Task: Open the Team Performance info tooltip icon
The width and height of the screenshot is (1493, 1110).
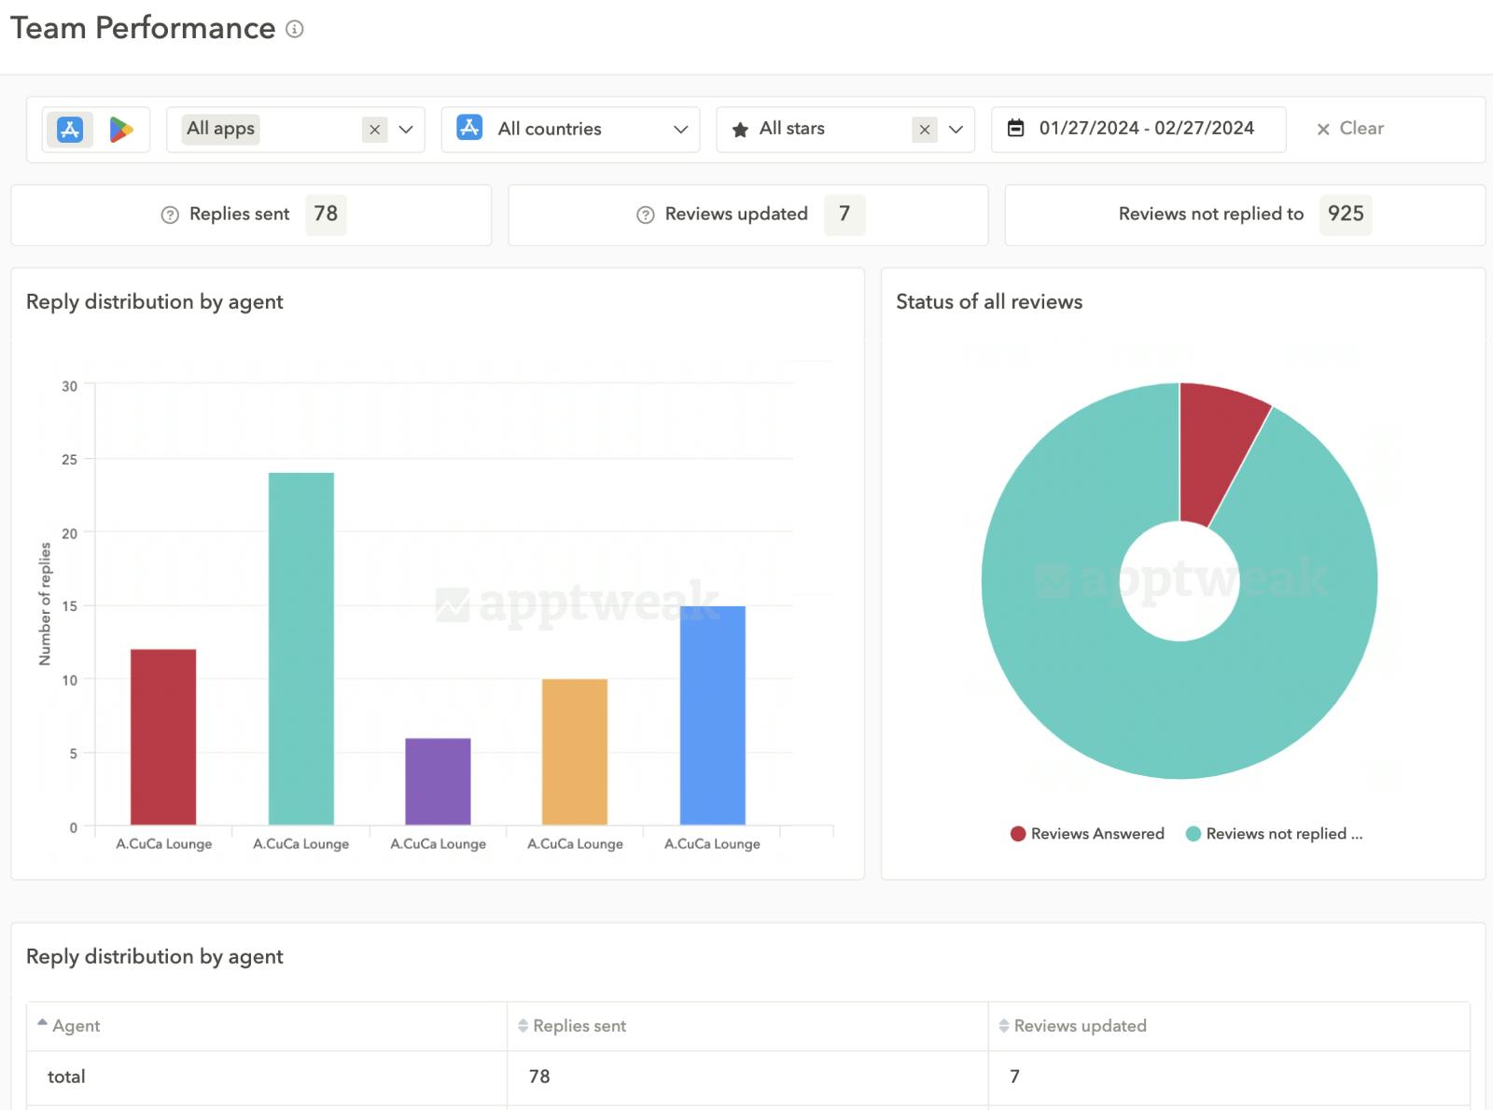Action: click(295, 29)
